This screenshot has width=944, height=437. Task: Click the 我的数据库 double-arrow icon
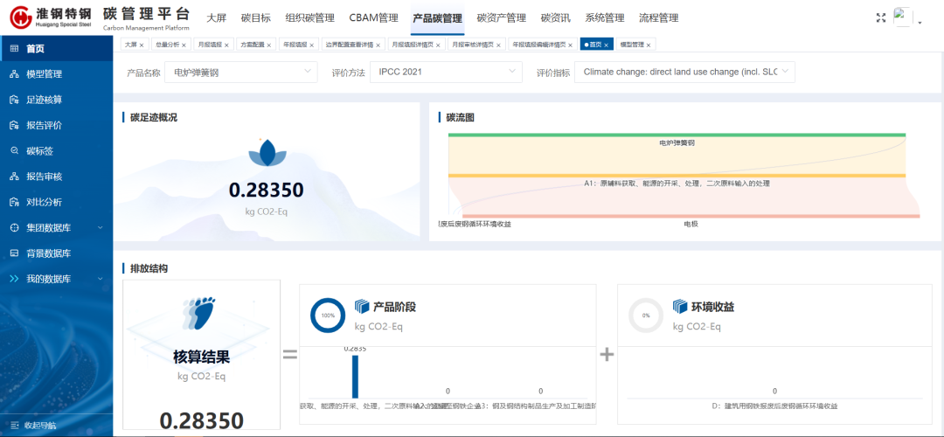click(x=15, y=280)
